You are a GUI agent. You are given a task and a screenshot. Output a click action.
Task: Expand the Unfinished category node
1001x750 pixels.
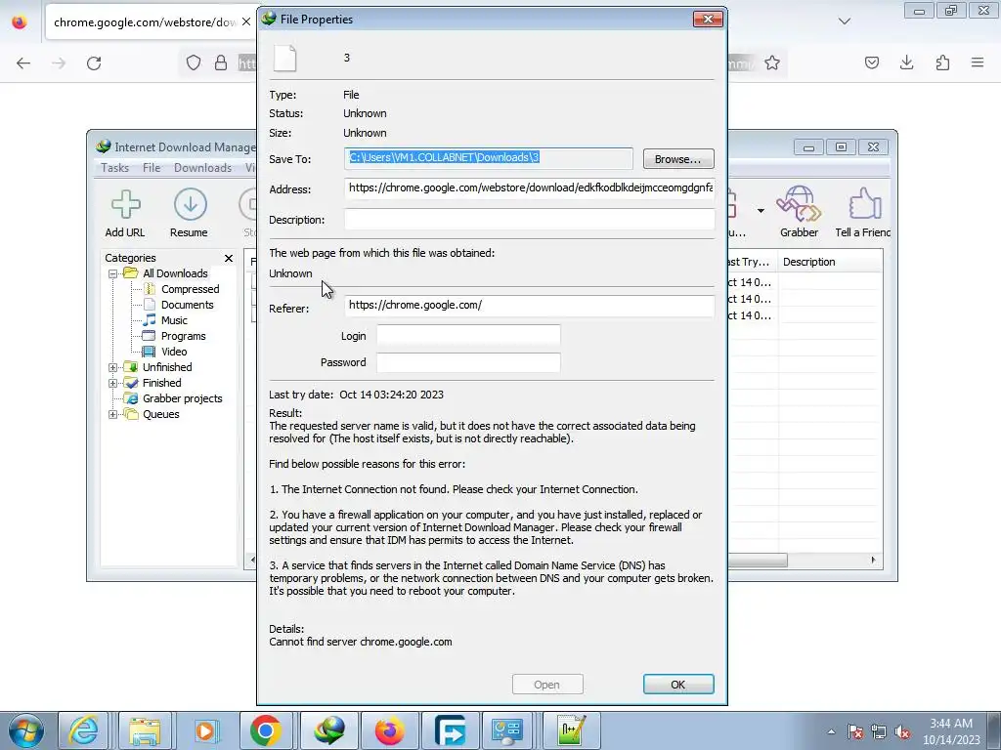pyautogui.click(x=113, y=367)
